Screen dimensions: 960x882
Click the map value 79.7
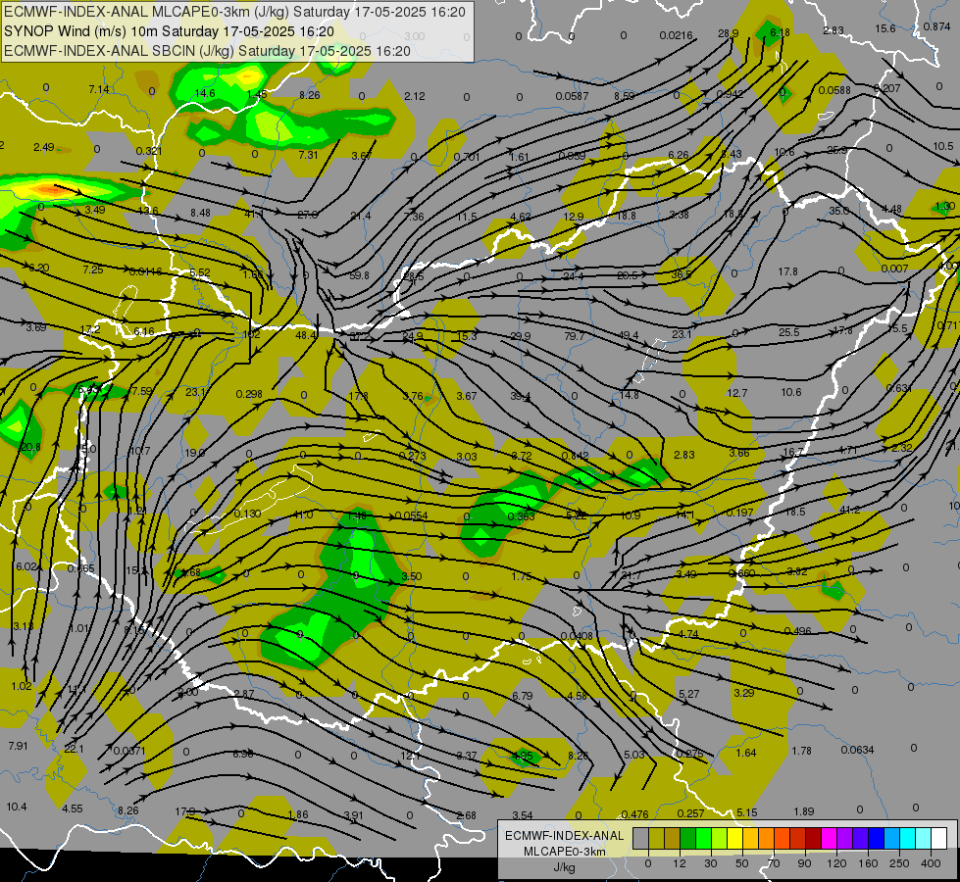click(575, 337)
